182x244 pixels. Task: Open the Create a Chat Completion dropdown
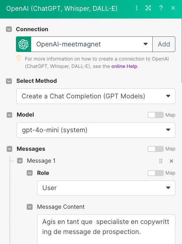pos(96,96)
